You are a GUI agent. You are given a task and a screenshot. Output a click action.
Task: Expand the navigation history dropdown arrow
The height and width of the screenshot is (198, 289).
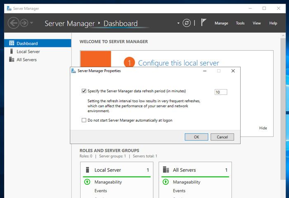pos(32,23)
